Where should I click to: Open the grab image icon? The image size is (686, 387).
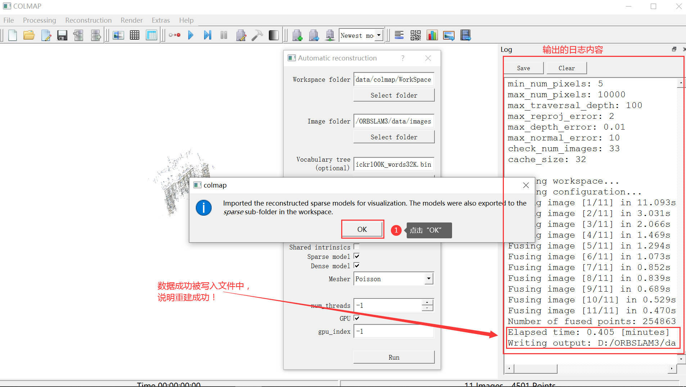tap(449, 35)
